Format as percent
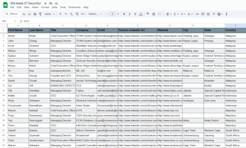Screen dimensions: 246x148 coord(66,14)
